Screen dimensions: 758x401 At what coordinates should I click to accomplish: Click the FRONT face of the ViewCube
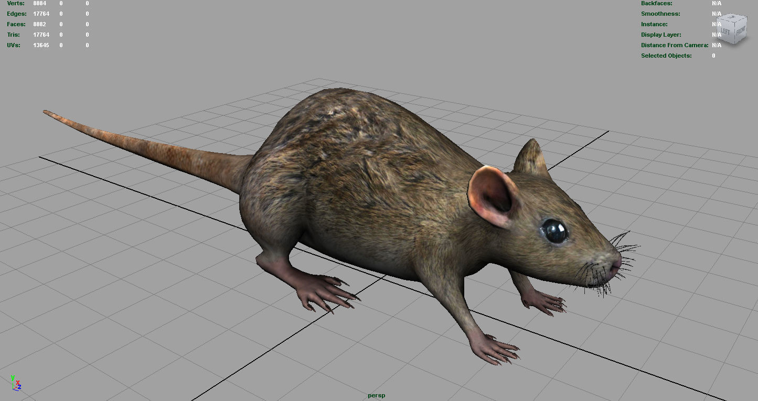pyautogui.click(x=740, y=30)
